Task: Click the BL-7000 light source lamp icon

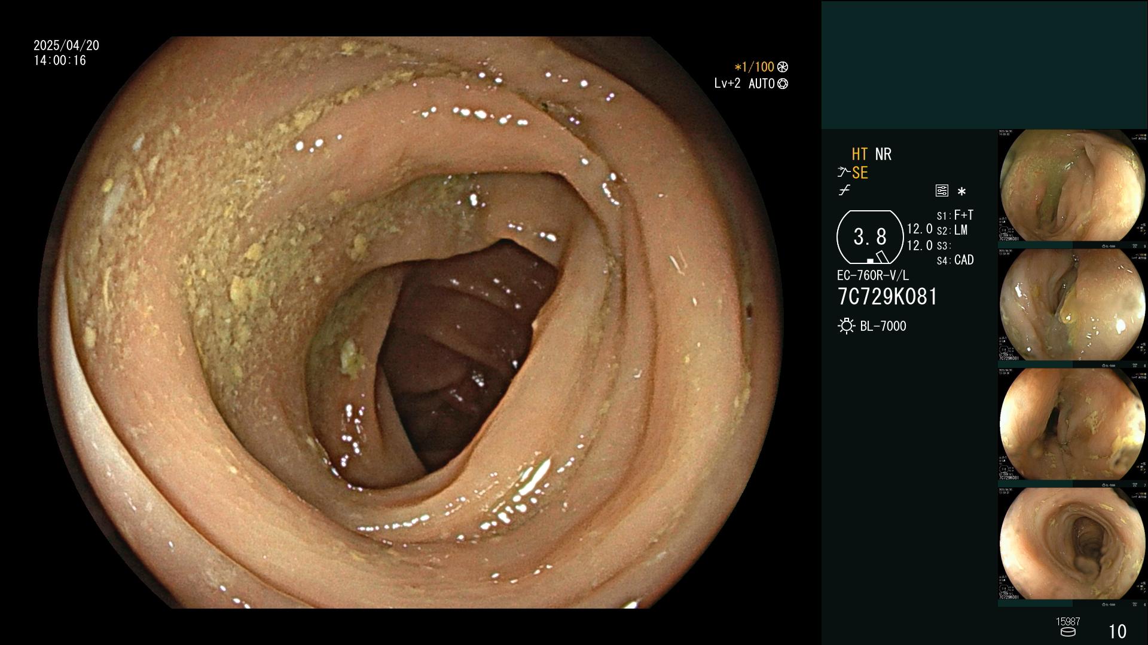Action: 846,326
